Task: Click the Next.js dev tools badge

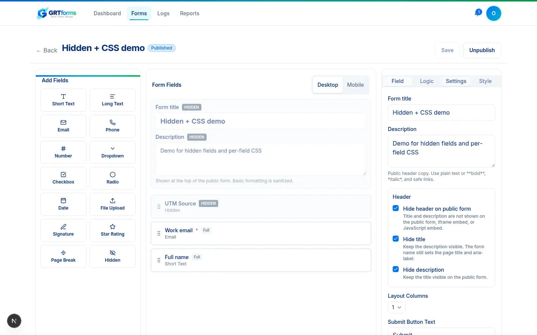Action: pyautogui.click(x=14, y=321)
